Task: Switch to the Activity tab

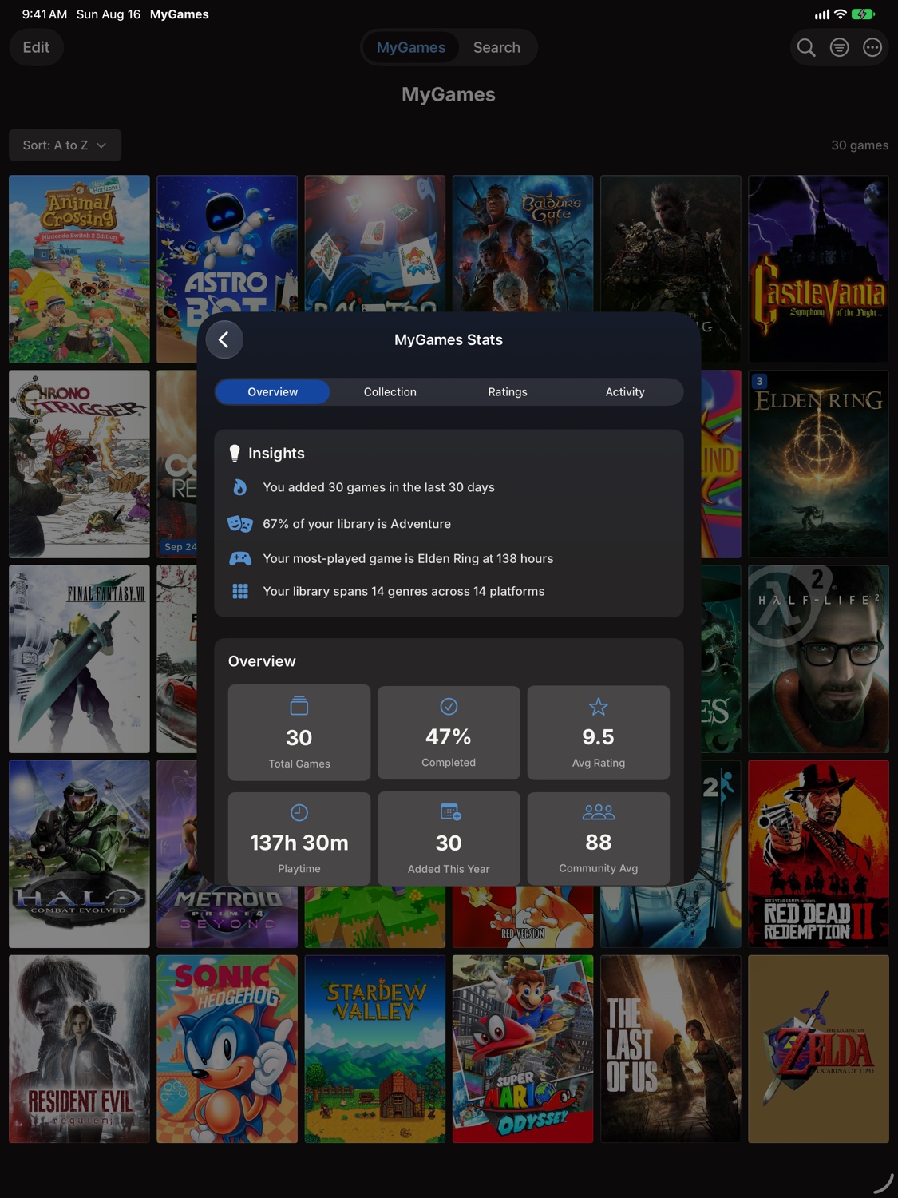Action: pyautogui.click(x=625, y=392)
